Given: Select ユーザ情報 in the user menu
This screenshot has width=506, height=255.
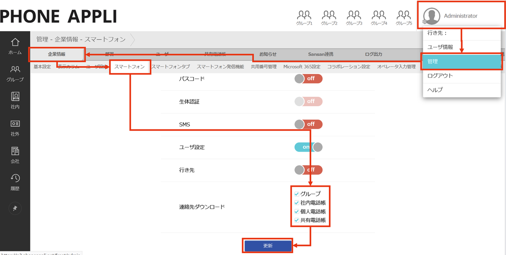Looking at the screenshot, I should pyautogui.click(x=462, y=47).
